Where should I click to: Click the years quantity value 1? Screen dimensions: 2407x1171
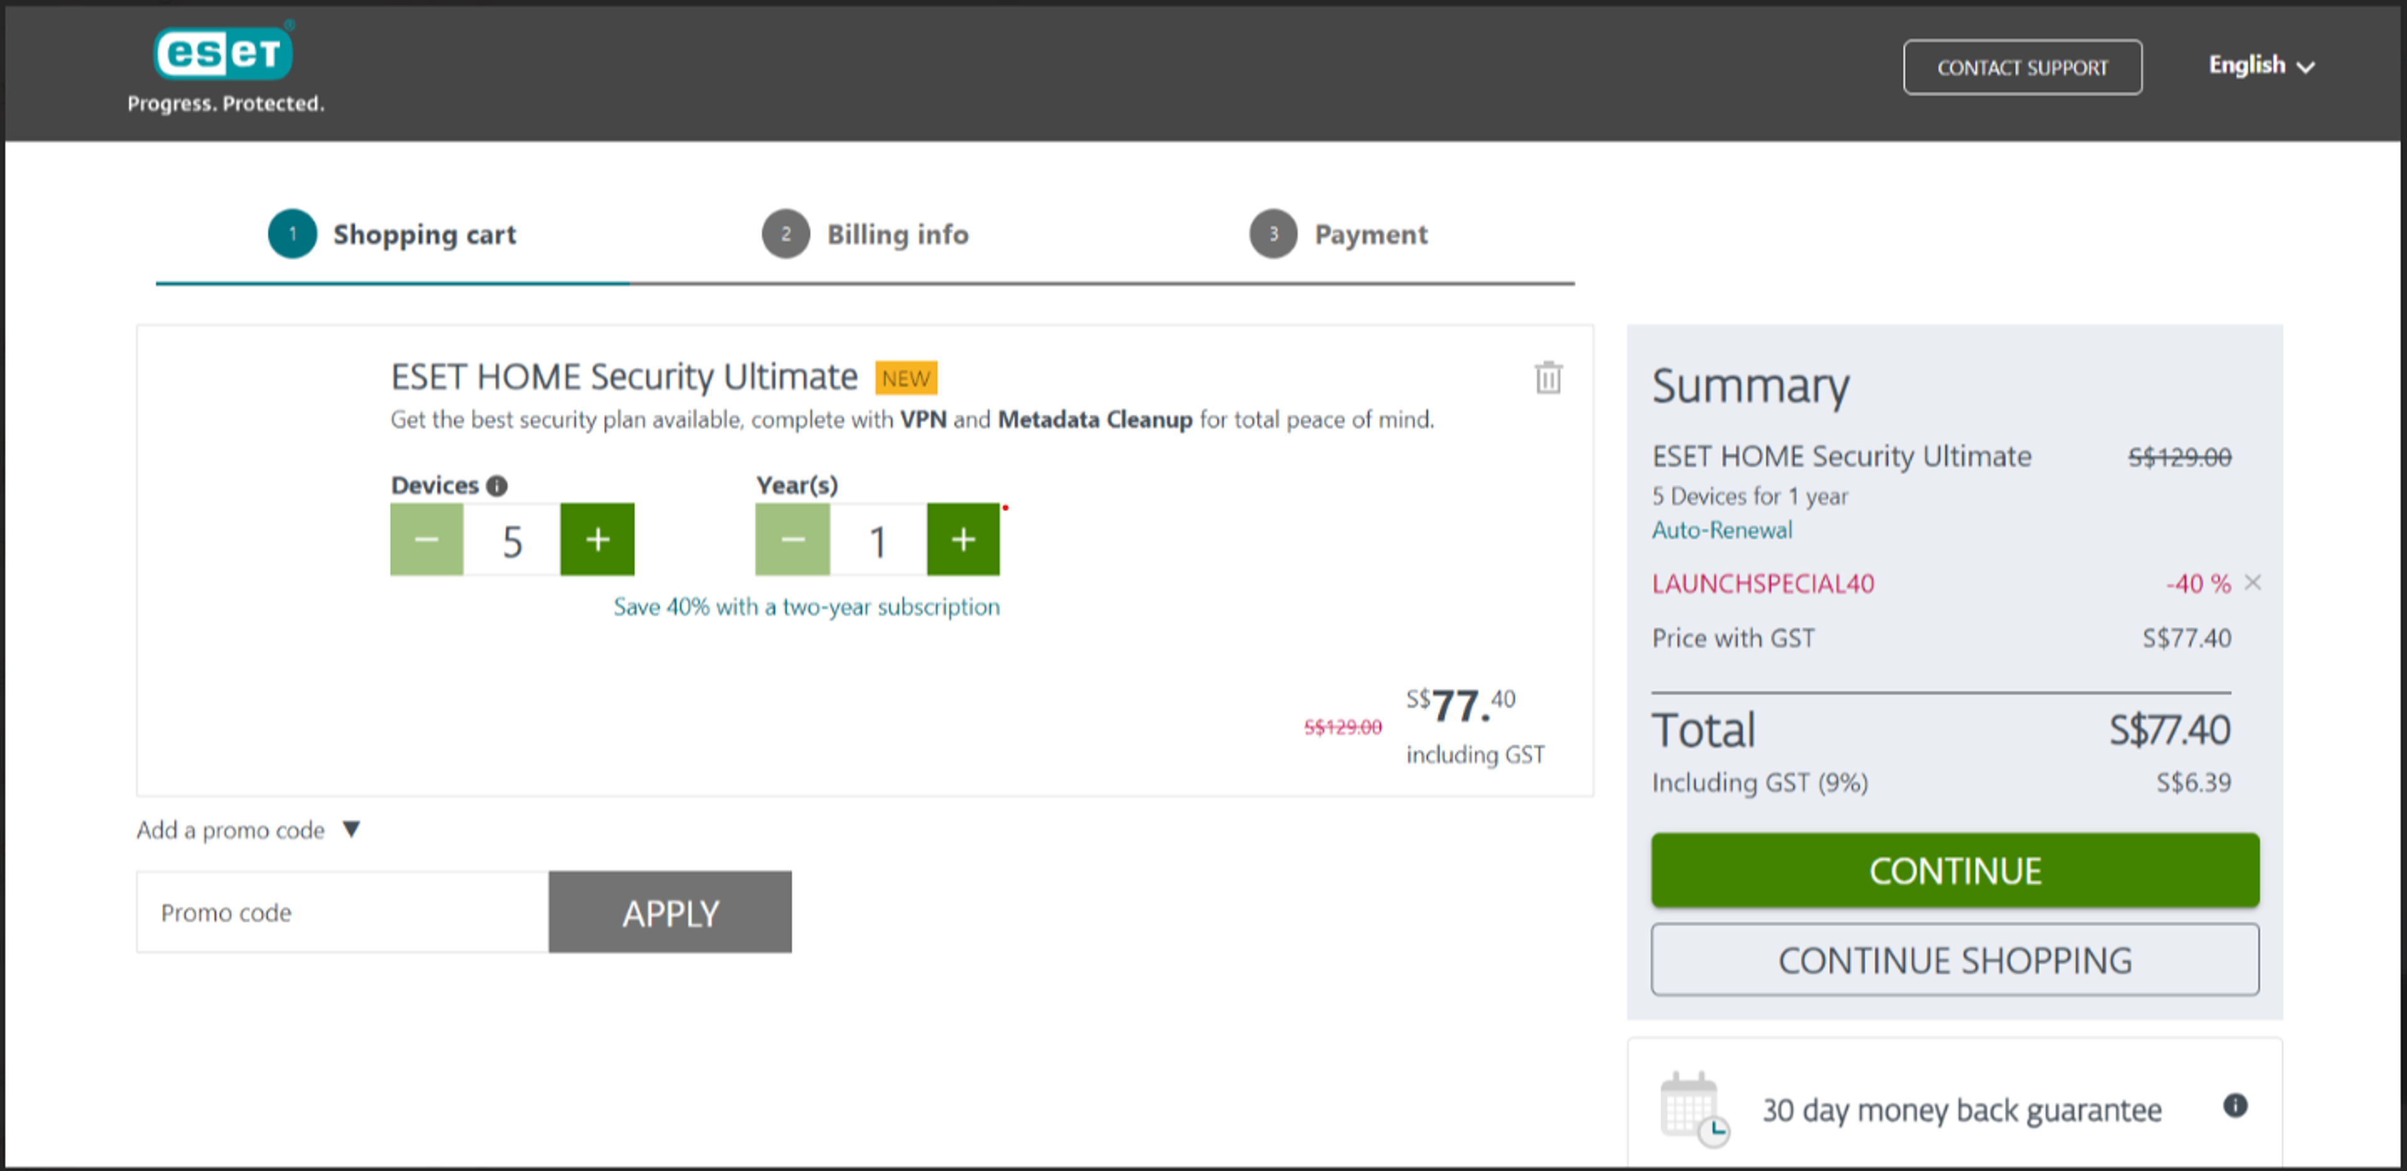click(878, 541)
